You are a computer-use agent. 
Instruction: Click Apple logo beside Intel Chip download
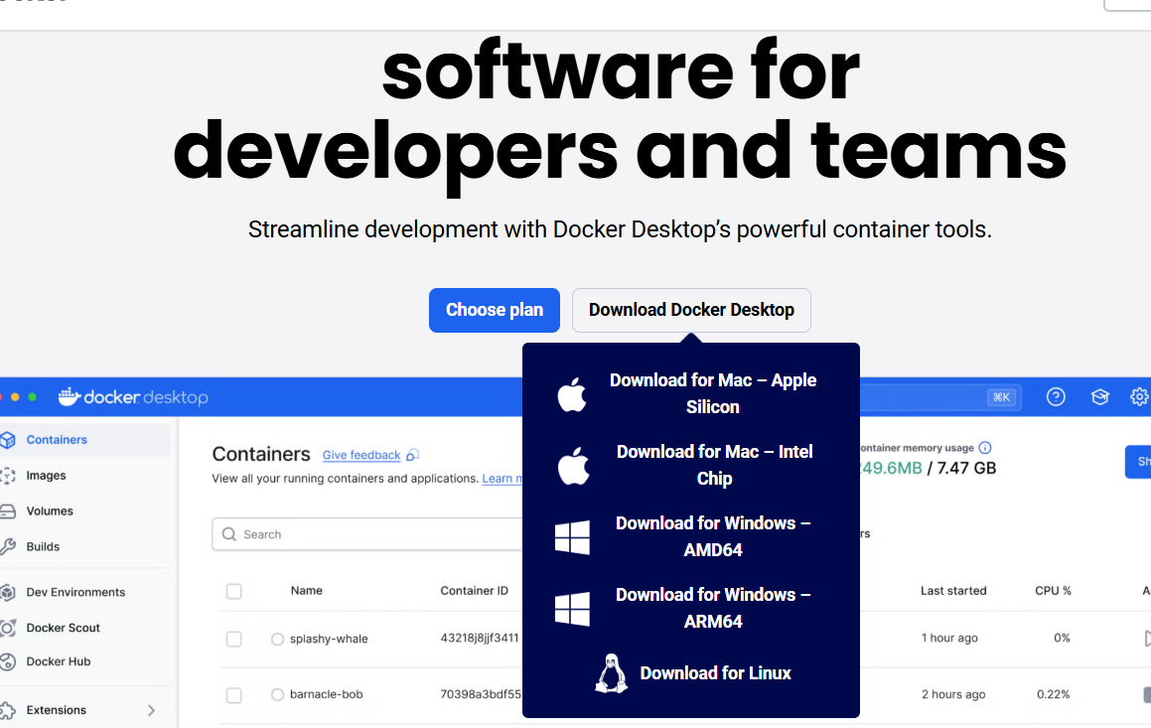(573, 465)
